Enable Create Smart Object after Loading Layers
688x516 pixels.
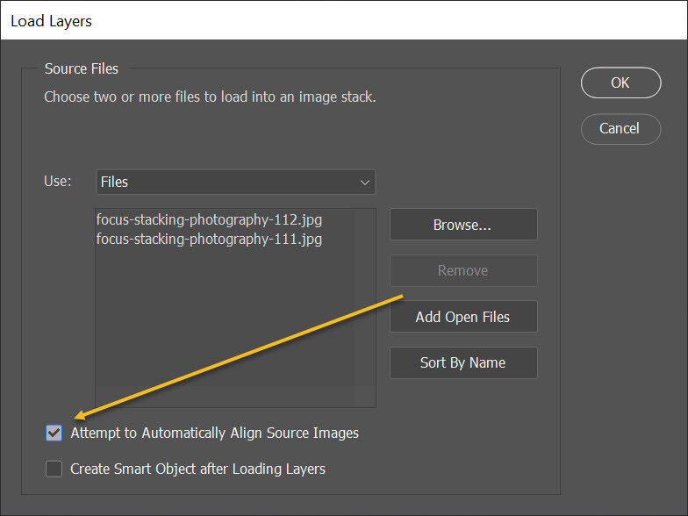point(54,469)
